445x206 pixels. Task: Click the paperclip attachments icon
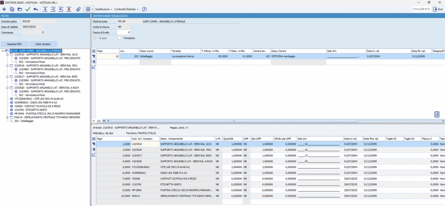coord(79,9)
